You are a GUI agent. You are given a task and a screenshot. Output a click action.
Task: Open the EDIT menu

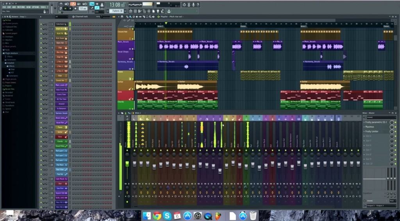point(9,7)
